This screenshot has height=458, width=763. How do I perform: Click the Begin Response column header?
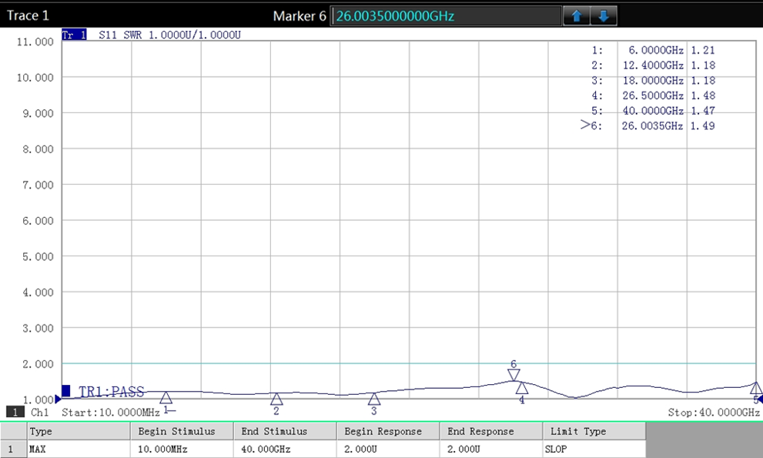[388, 431]
